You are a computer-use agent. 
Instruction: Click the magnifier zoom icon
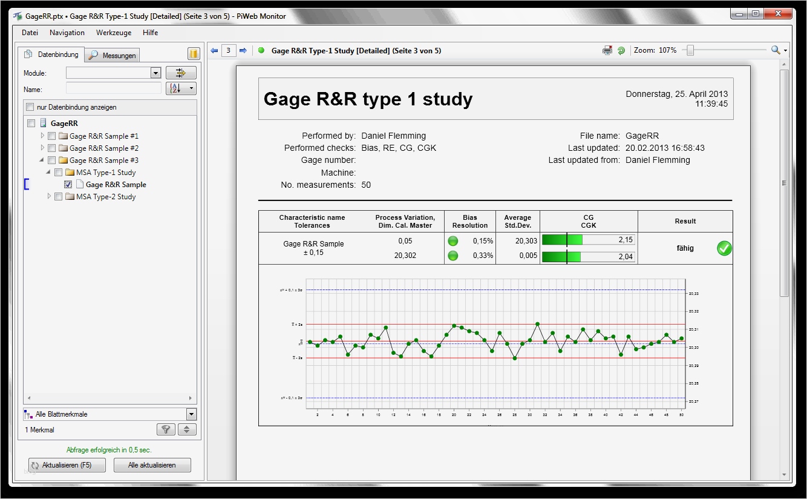(776, 51)
